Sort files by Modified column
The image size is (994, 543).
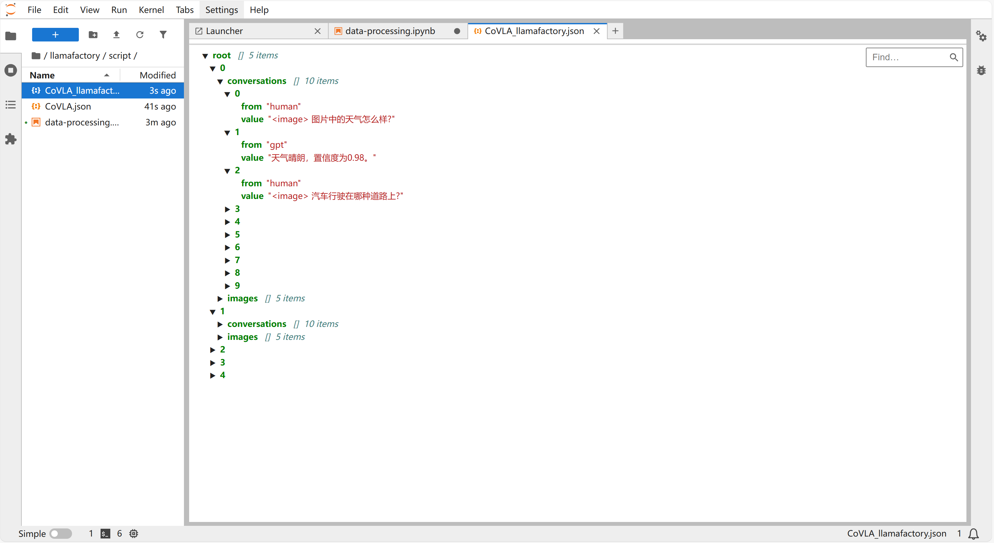coord(157,75)
